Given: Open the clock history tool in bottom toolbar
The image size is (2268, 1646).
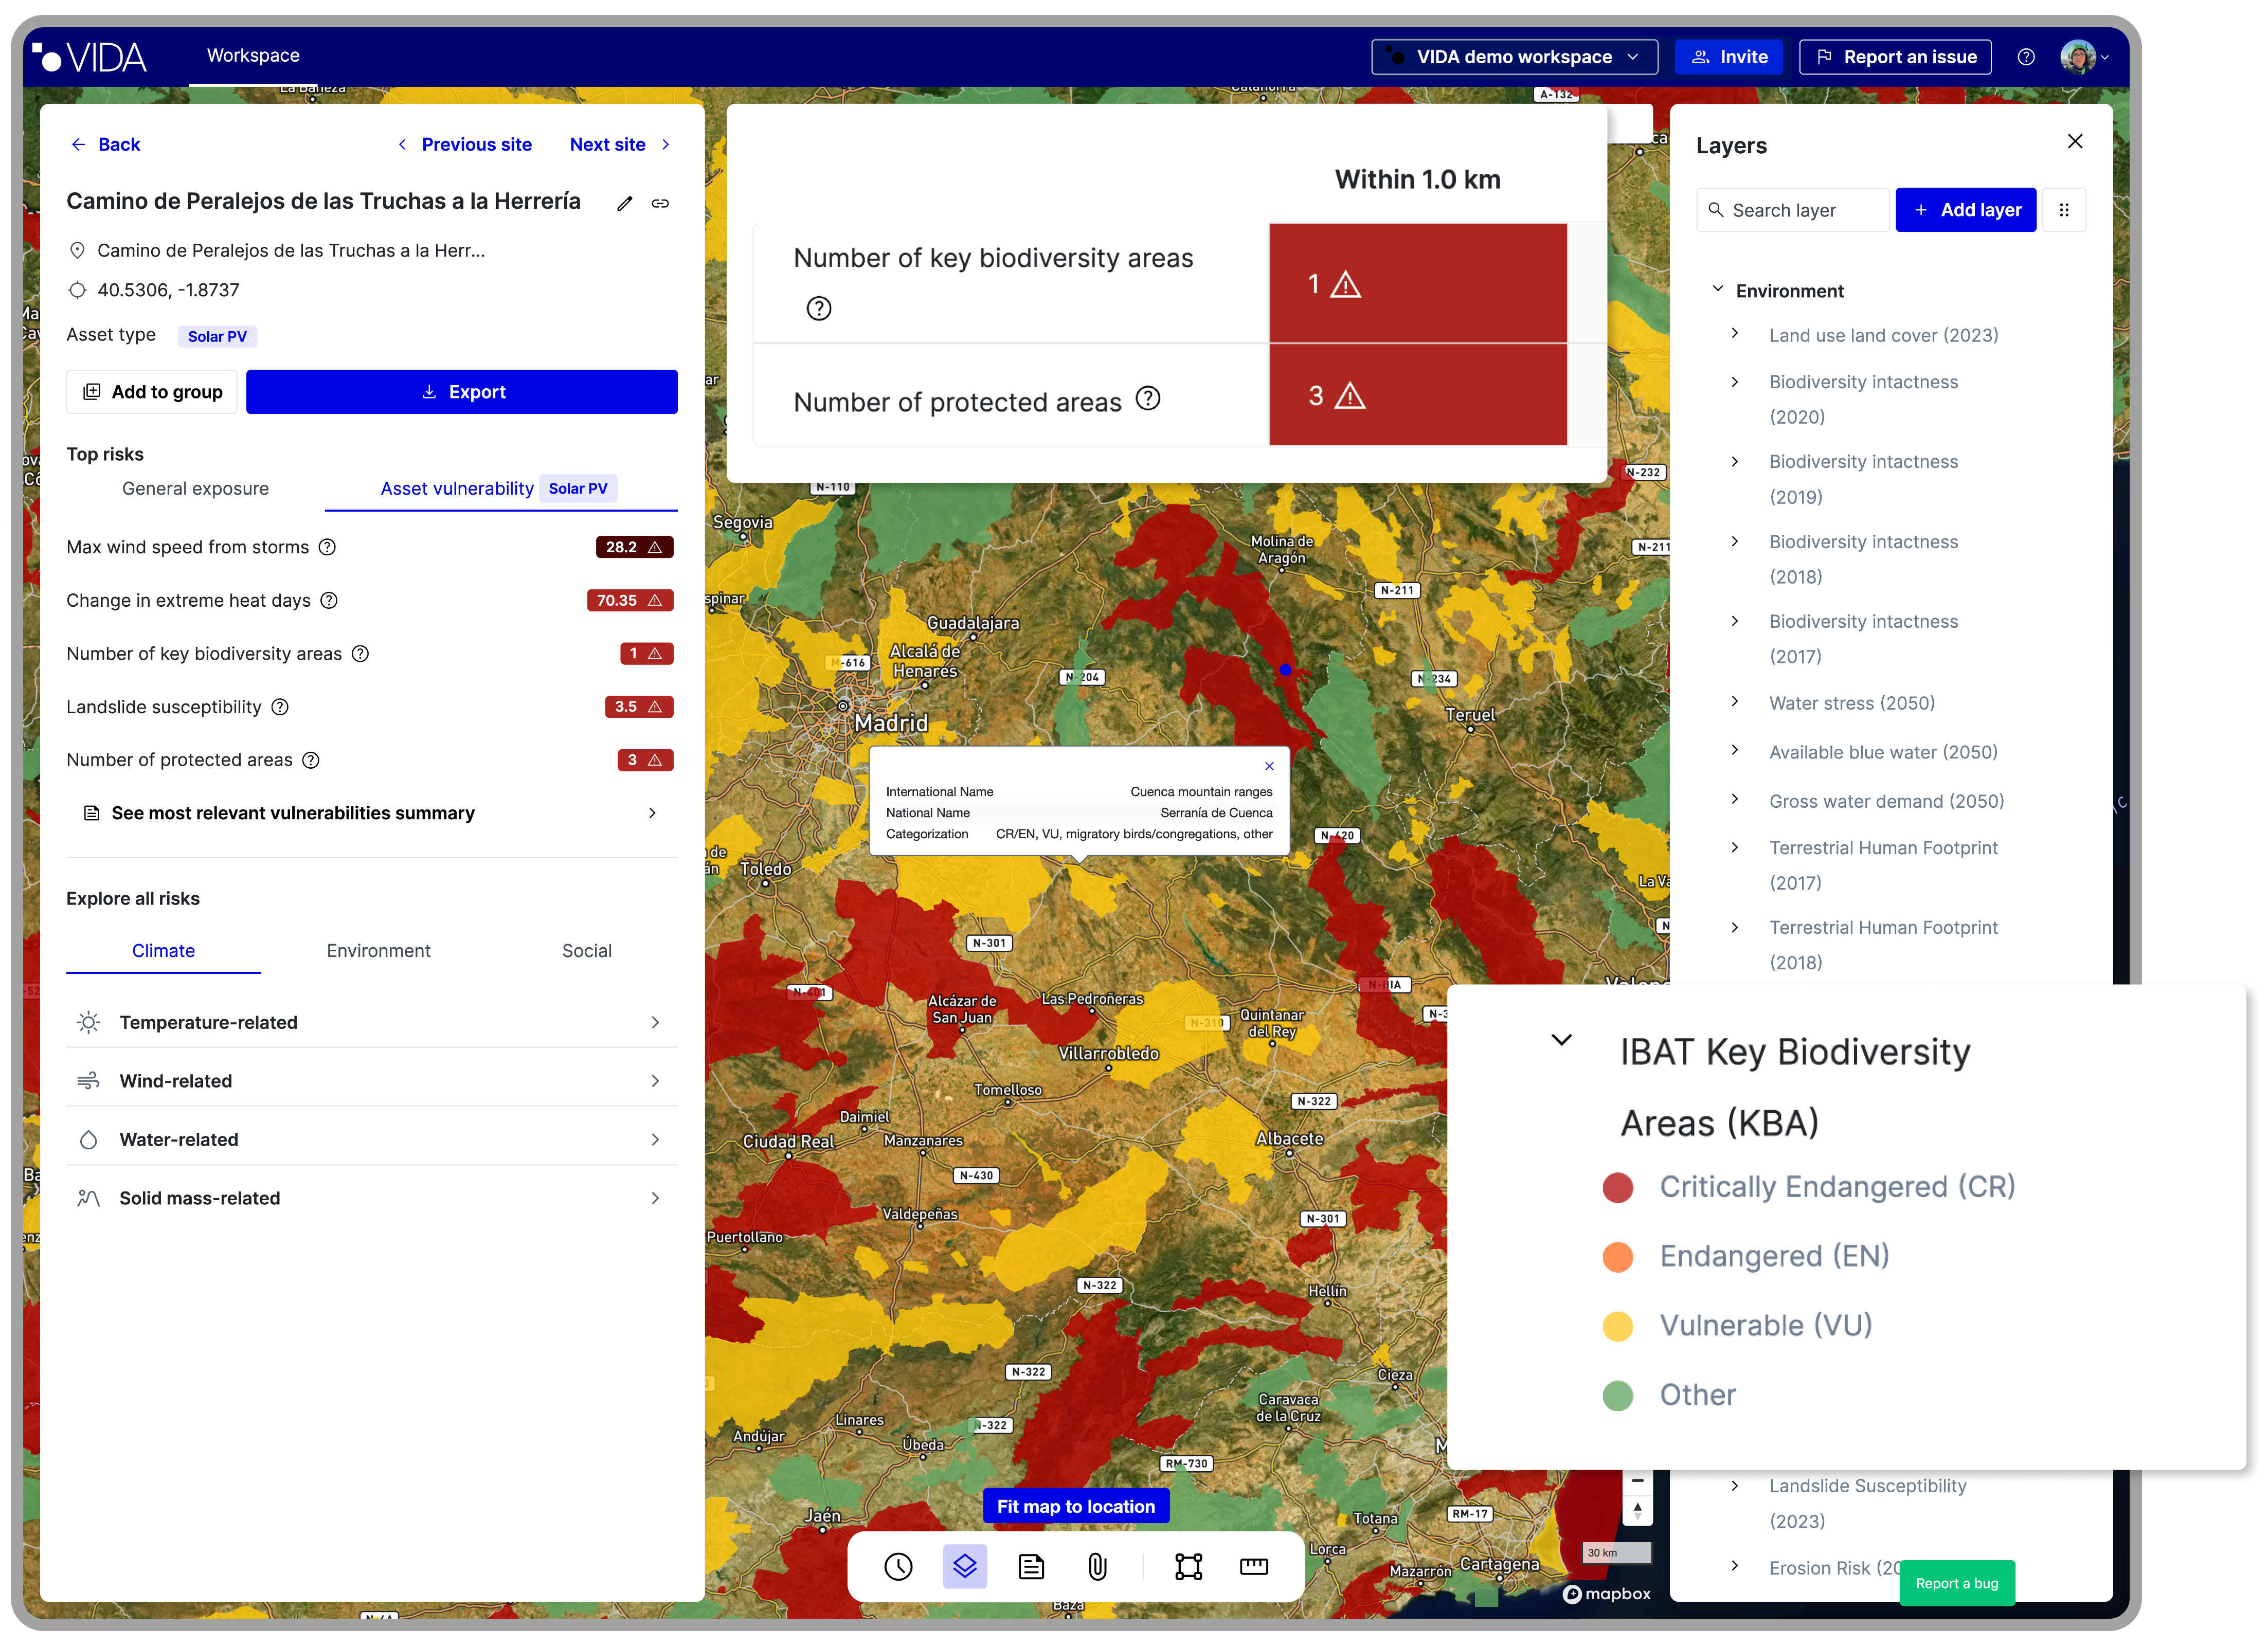Looking at the screenshot, I should tap(898, 1566).
